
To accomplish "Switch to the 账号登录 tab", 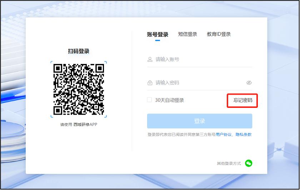I will click(x=157, y=35).
